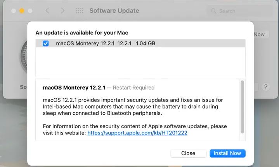Open the support.apple.com HT201222 link

137,133
